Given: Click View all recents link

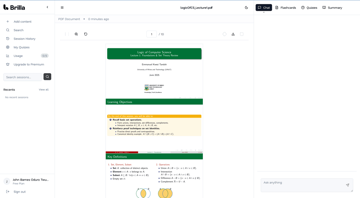Looking at the screenshot, I should [x=43, y=90].
